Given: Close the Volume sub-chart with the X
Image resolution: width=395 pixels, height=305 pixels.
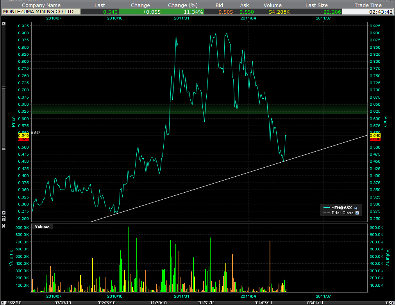Looking at the screenshot, I should click(4, 226).
